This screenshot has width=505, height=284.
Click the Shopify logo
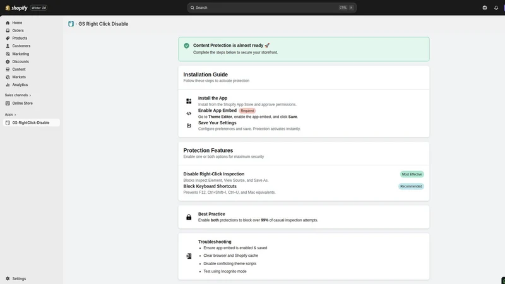(16, 8)
